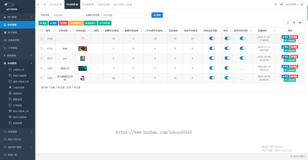Select the active 学校管理 tab

pos(72,5)
